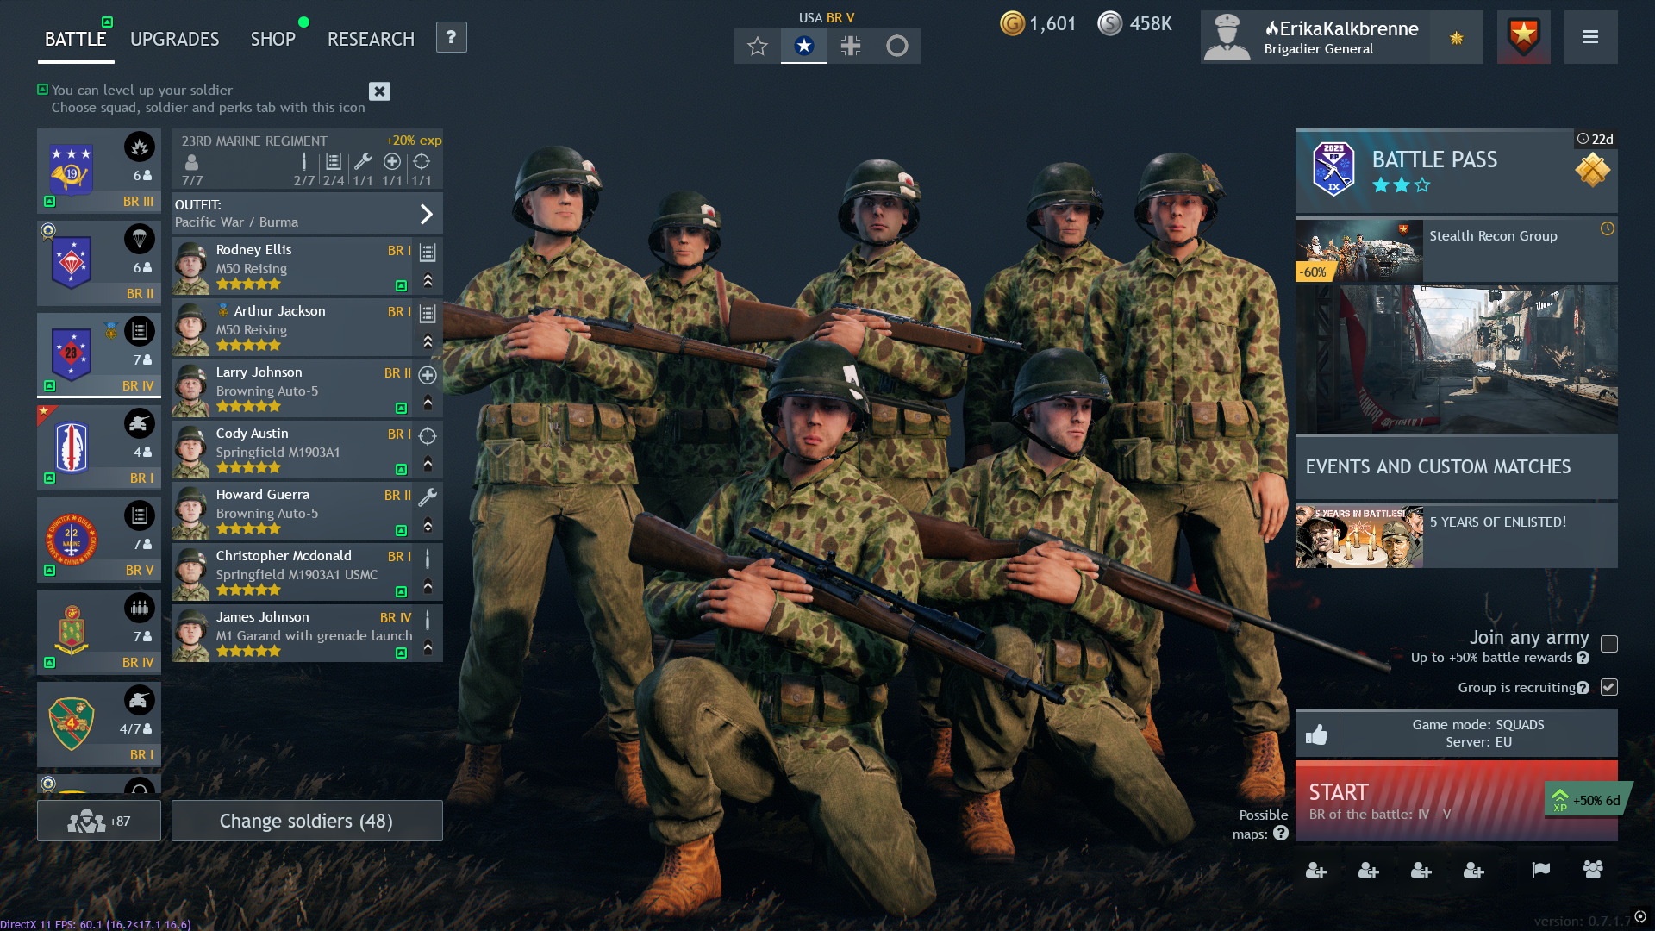Click the help question mark beside Research
The image size is (1655, 931).
coord(451,37)
